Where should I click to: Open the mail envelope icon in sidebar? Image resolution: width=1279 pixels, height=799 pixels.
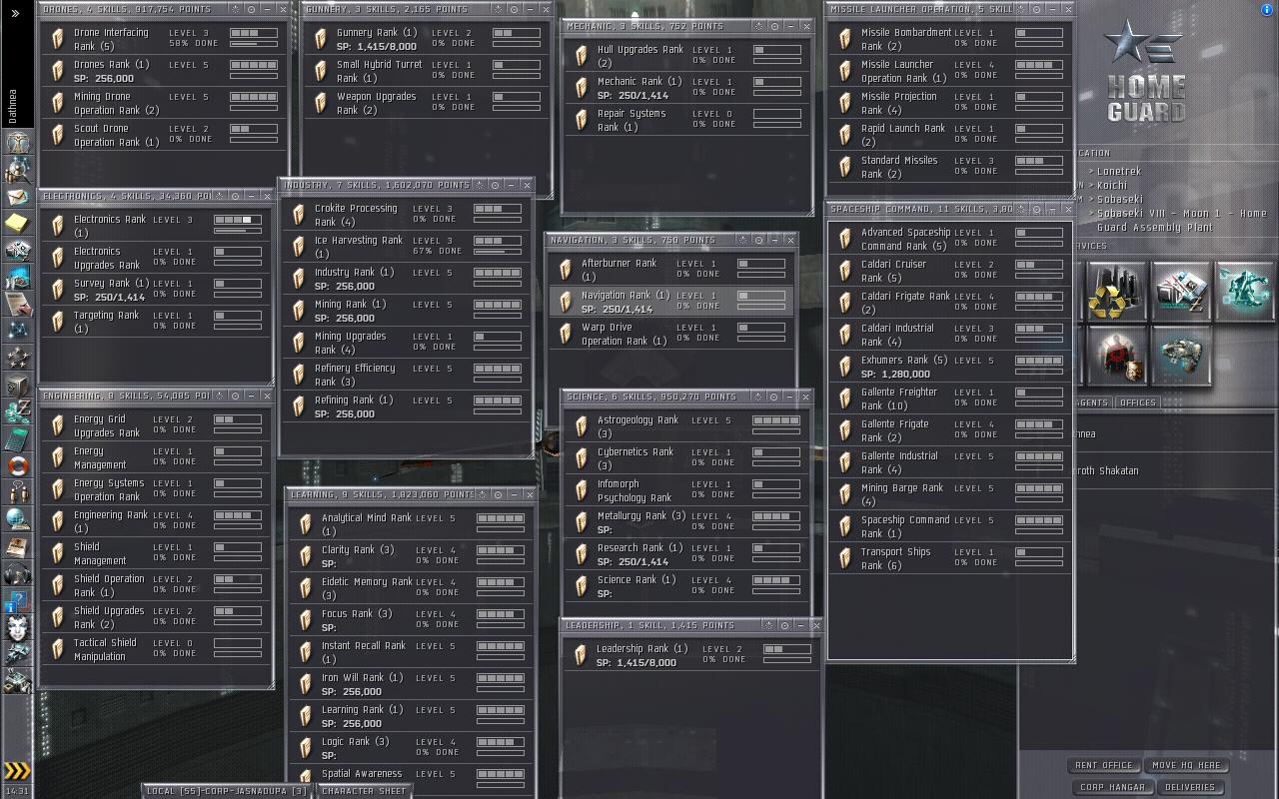(x=17, y=197)
